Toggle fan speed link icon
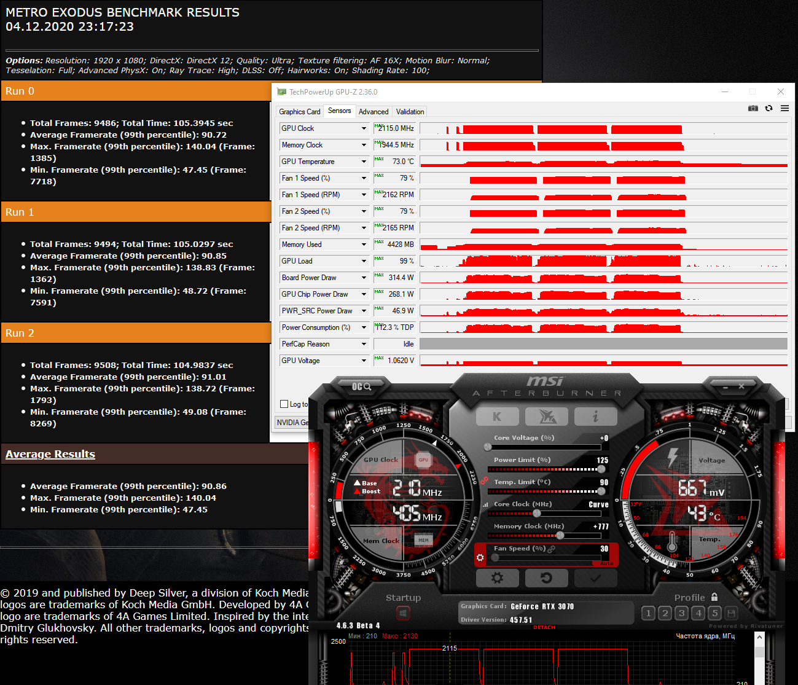This screenshot has width=798, height=685. pos(552,549)
